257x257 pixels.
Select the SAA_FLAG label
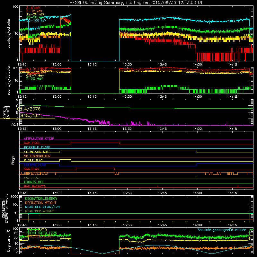(31, 169)
